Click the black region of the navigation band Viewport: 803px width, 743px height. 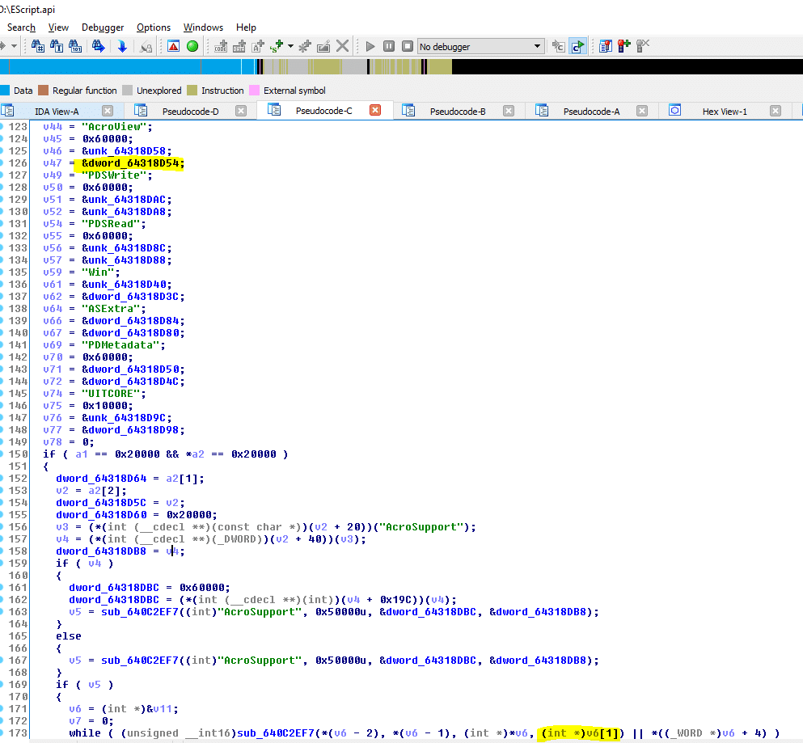(x=628, y=66)
